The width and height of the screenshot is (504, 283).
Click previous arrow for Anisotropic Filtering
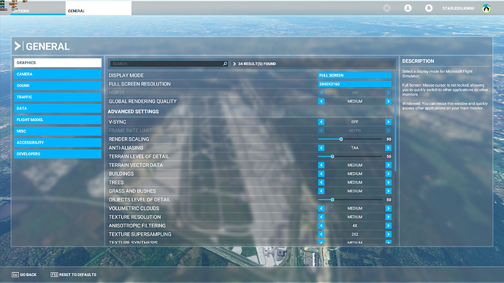pos(321,226)
